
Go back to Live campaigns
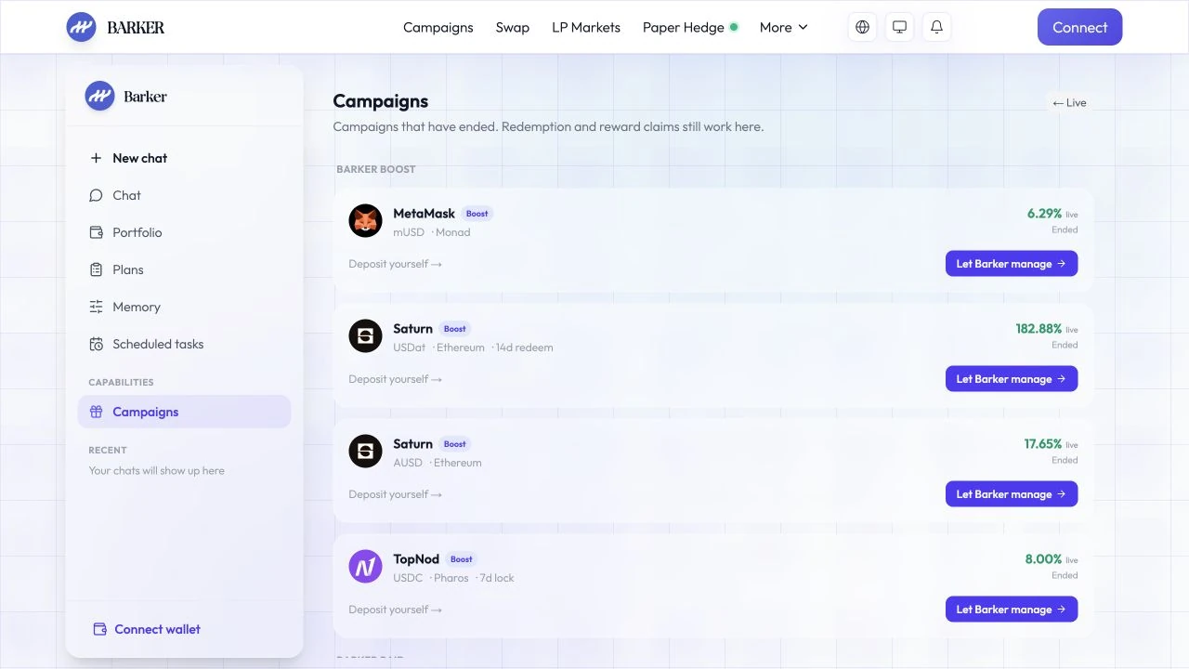coord(1069,102)
